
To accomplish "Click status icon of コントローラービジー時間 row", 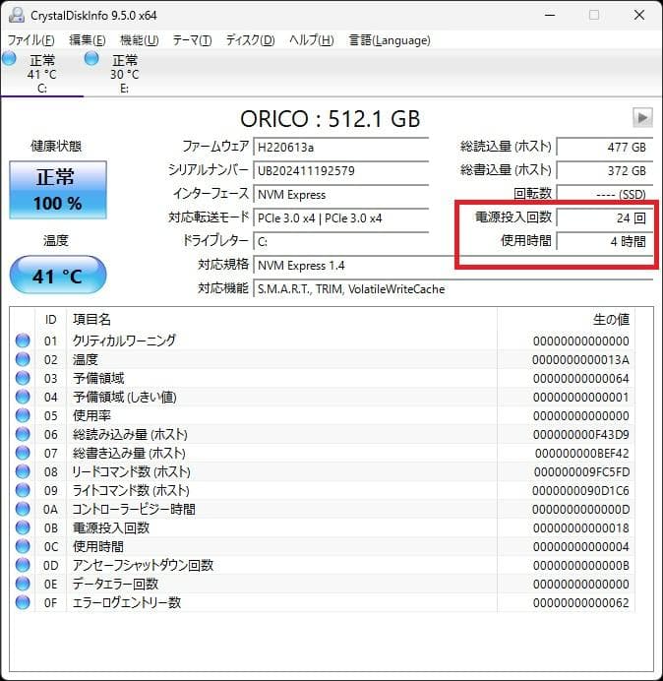I will [x=23, y=509].
